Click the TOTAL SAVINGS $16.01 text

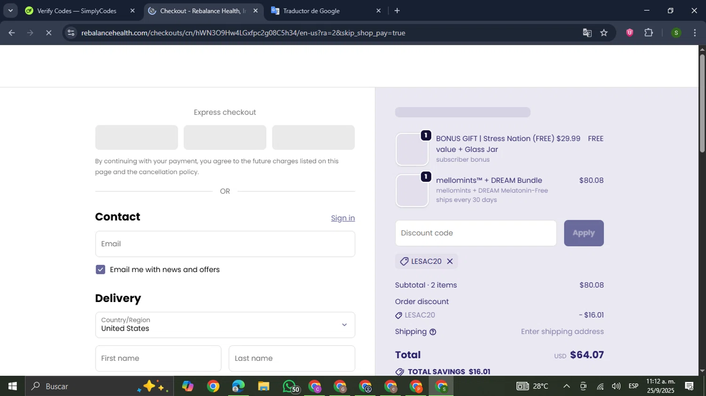pos(449,372)
